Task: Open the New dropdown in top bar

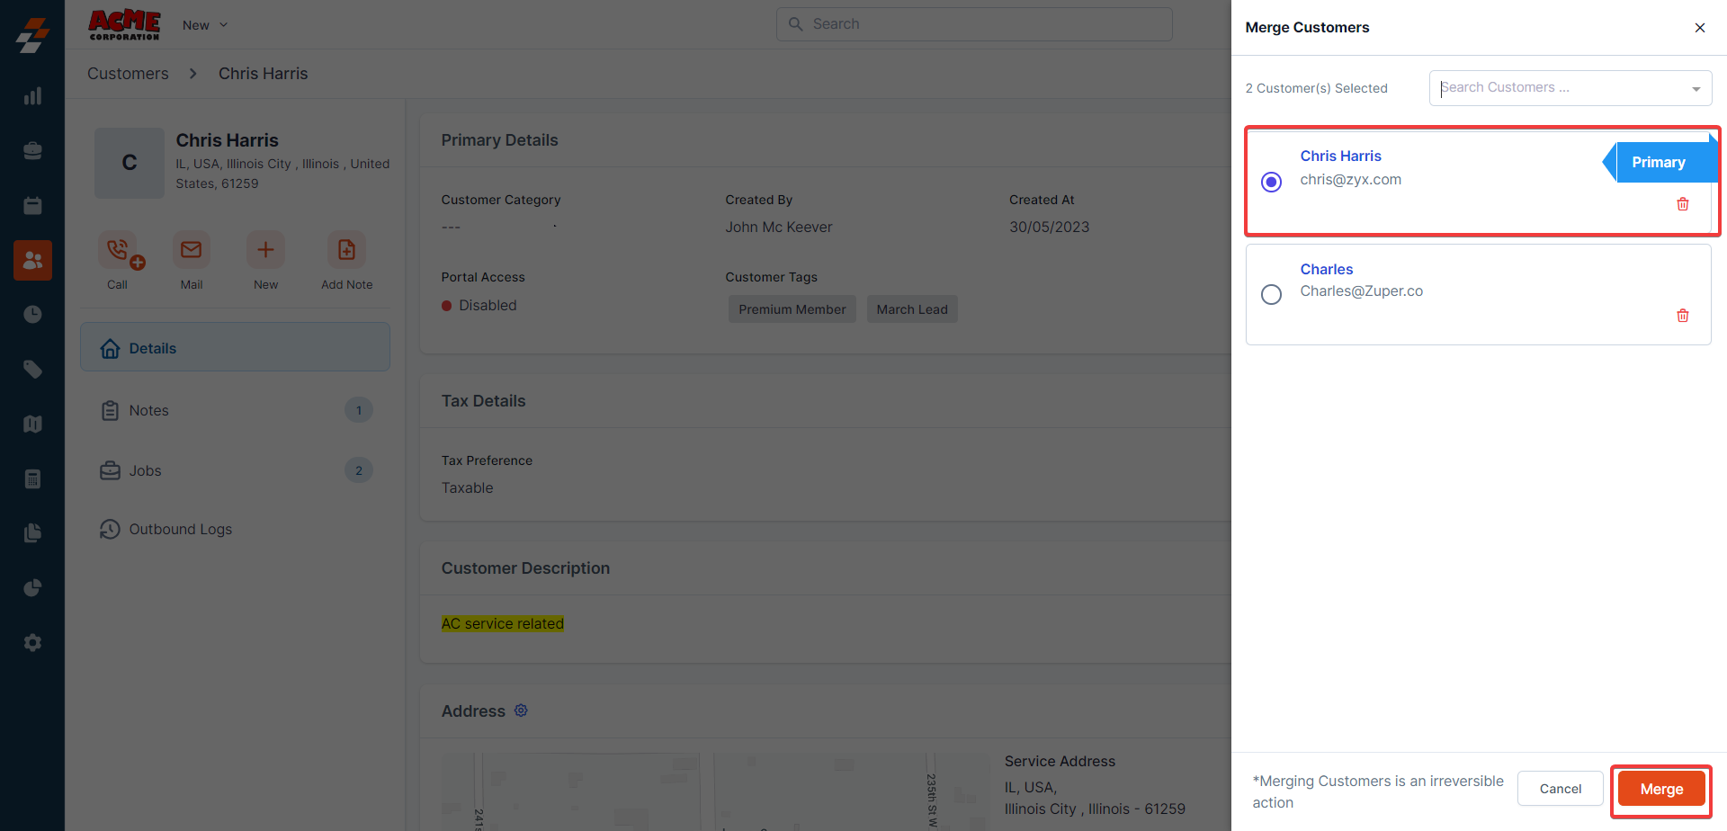Action: click(x=205, y=25)
